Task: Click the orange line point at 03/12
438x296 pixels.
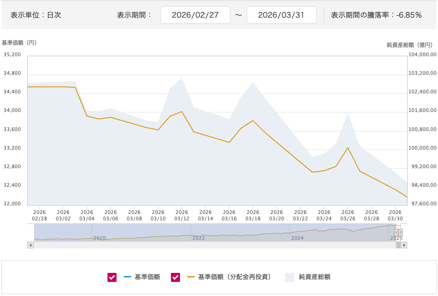Action: [182, 112]
